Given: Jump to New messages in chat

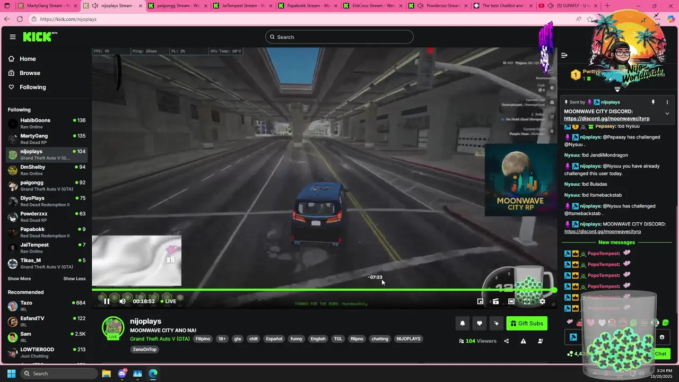Looking at the screenshot, I should tap(616, 242).
